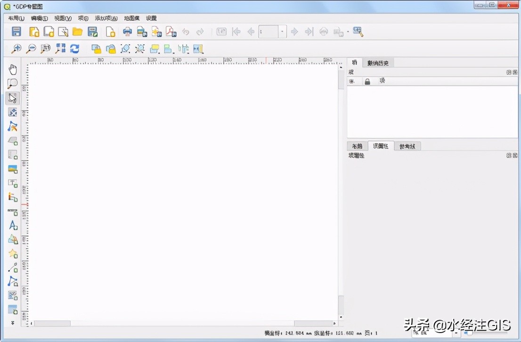Screen dimensions: 521x342
Task: Select the Add North Arrow tool
Action: [x=13, y=225]
